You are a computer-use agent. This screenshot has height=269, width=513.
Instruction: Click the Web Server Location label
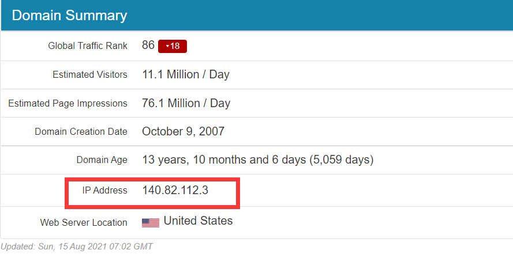(84, 223)
